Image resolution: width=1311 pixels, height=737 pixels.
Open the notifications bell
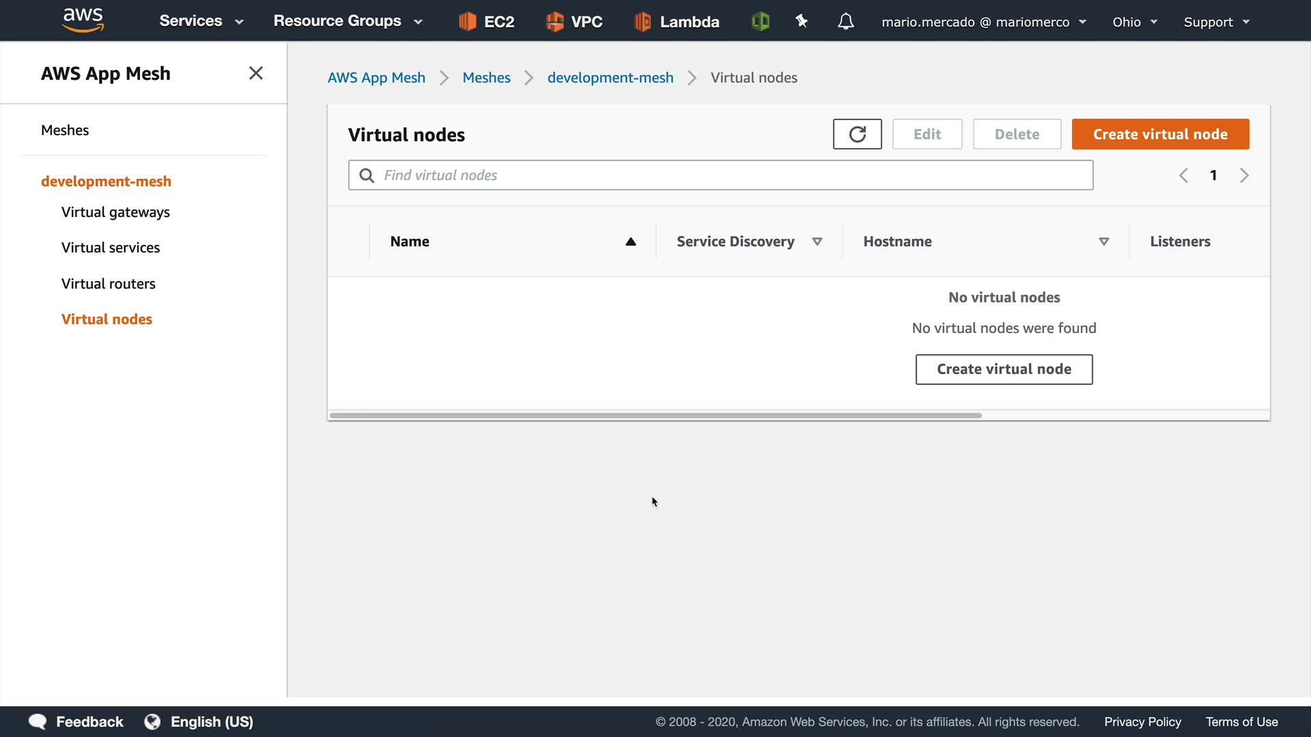coord(845,21)
